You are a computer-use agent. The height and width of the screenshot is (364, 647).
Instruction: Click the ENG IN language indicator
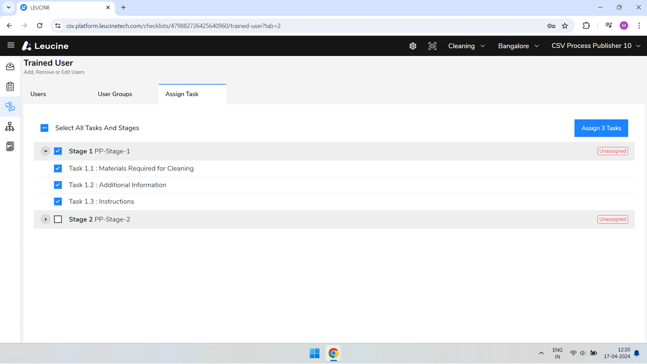(558, 353)
